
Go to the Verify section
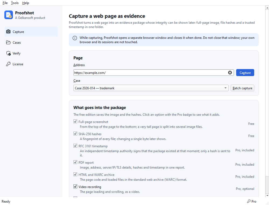click(x=31, y=53)
